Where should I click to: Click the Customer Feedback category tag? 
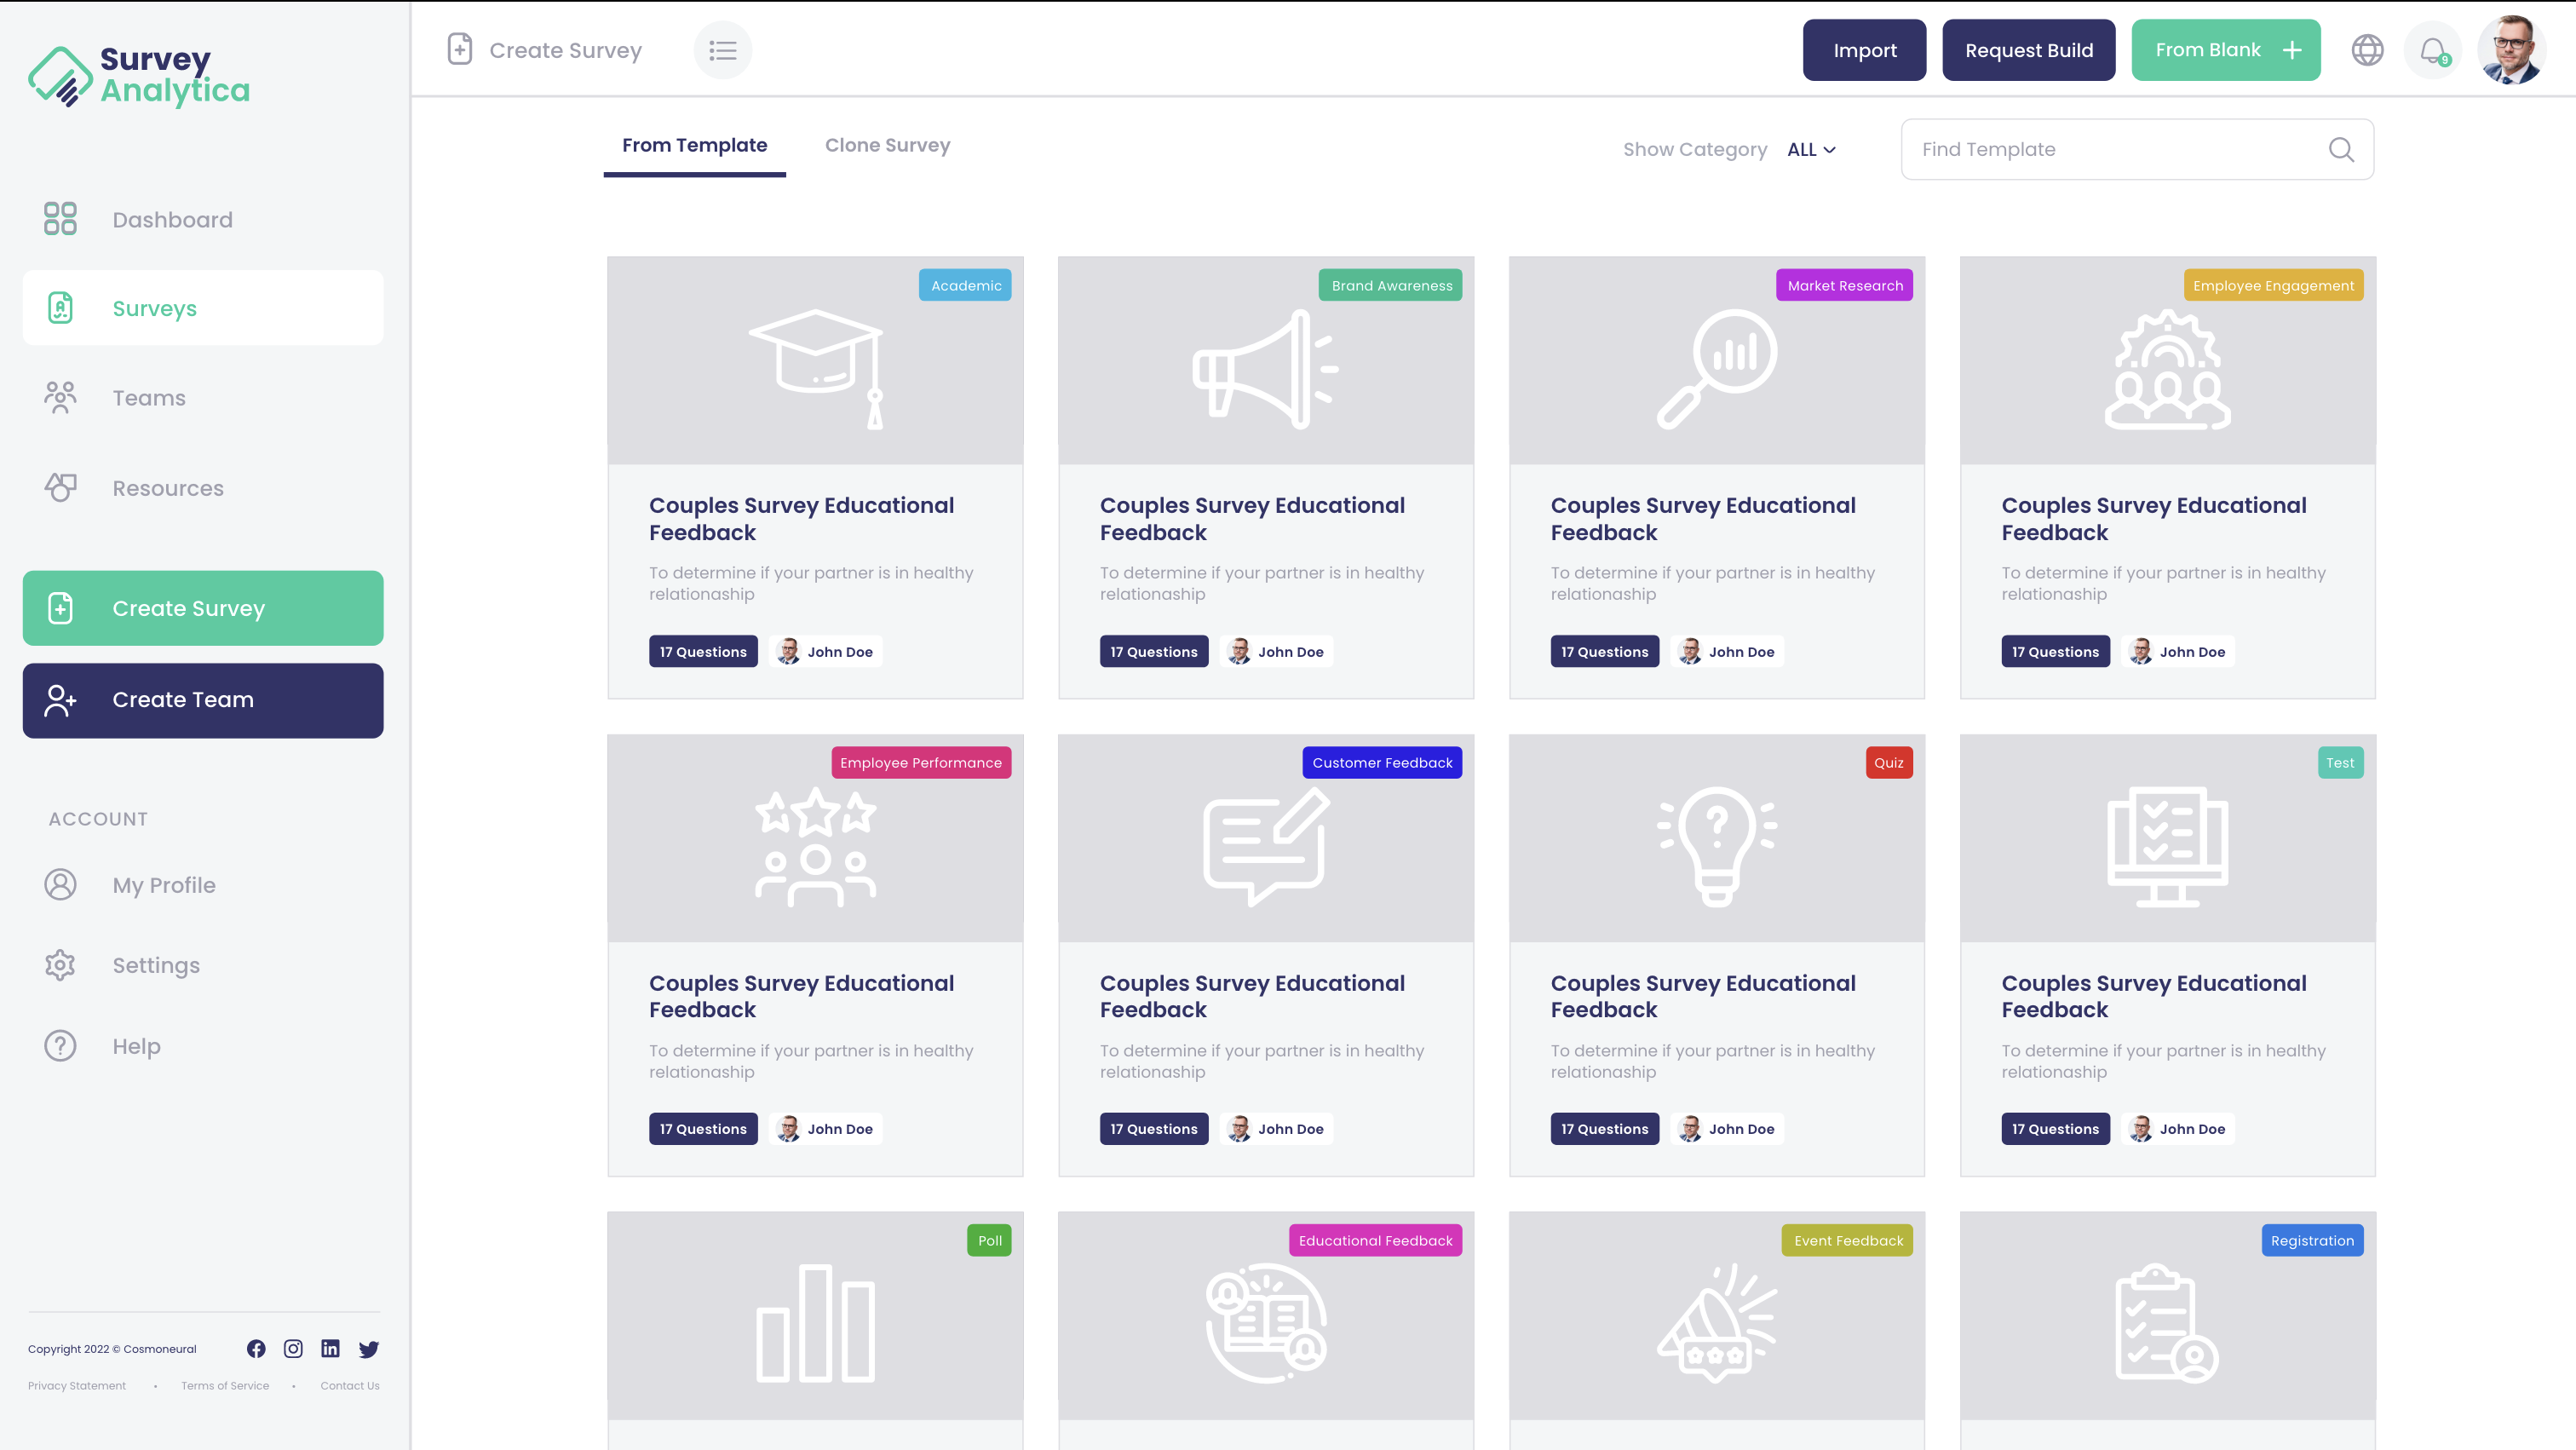pyautogui.click(x=1382, y=763)
